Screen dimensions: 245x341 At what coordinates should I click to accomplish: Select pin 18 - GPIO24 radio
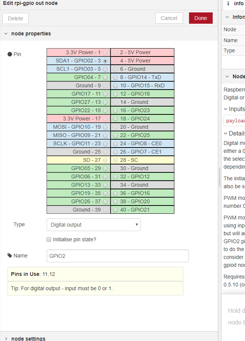click(x=115, y=119)
